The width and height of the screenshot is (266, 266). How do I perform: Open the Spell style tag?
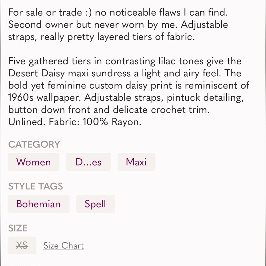95,204
